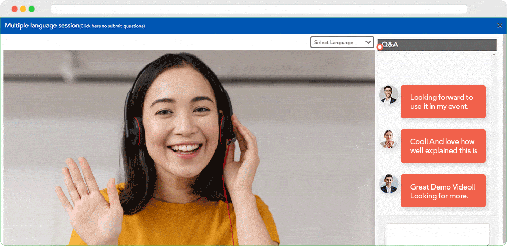Screen dimensions: 507x246
Task: Click the green maximize window button
Action: (31, 9)
